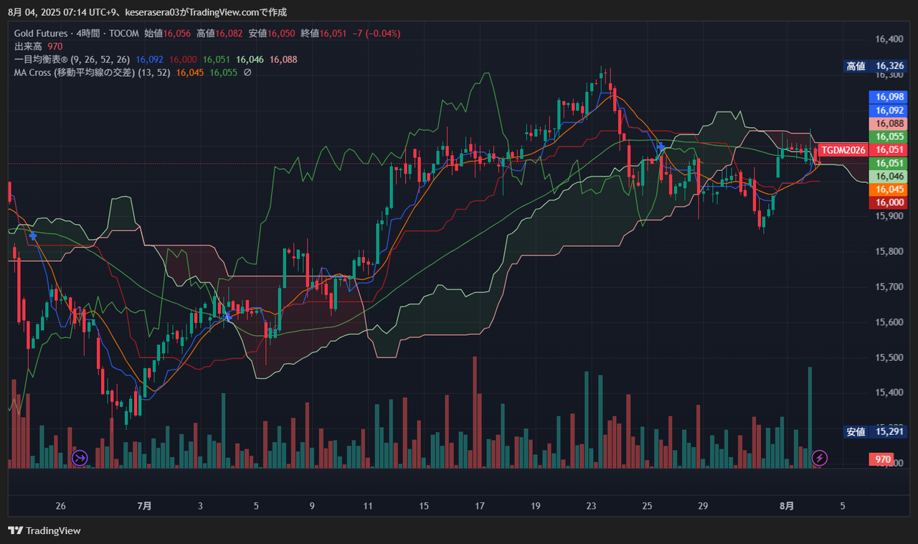Click the green 16,055 value in the MA Cross legend

click(x=224, y=72)
